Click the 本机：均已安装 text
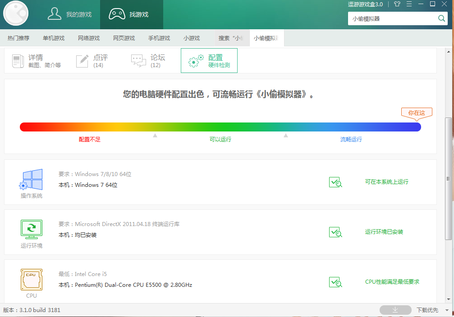The width and height of the screenshot is (454, 317). coord(78,235)
